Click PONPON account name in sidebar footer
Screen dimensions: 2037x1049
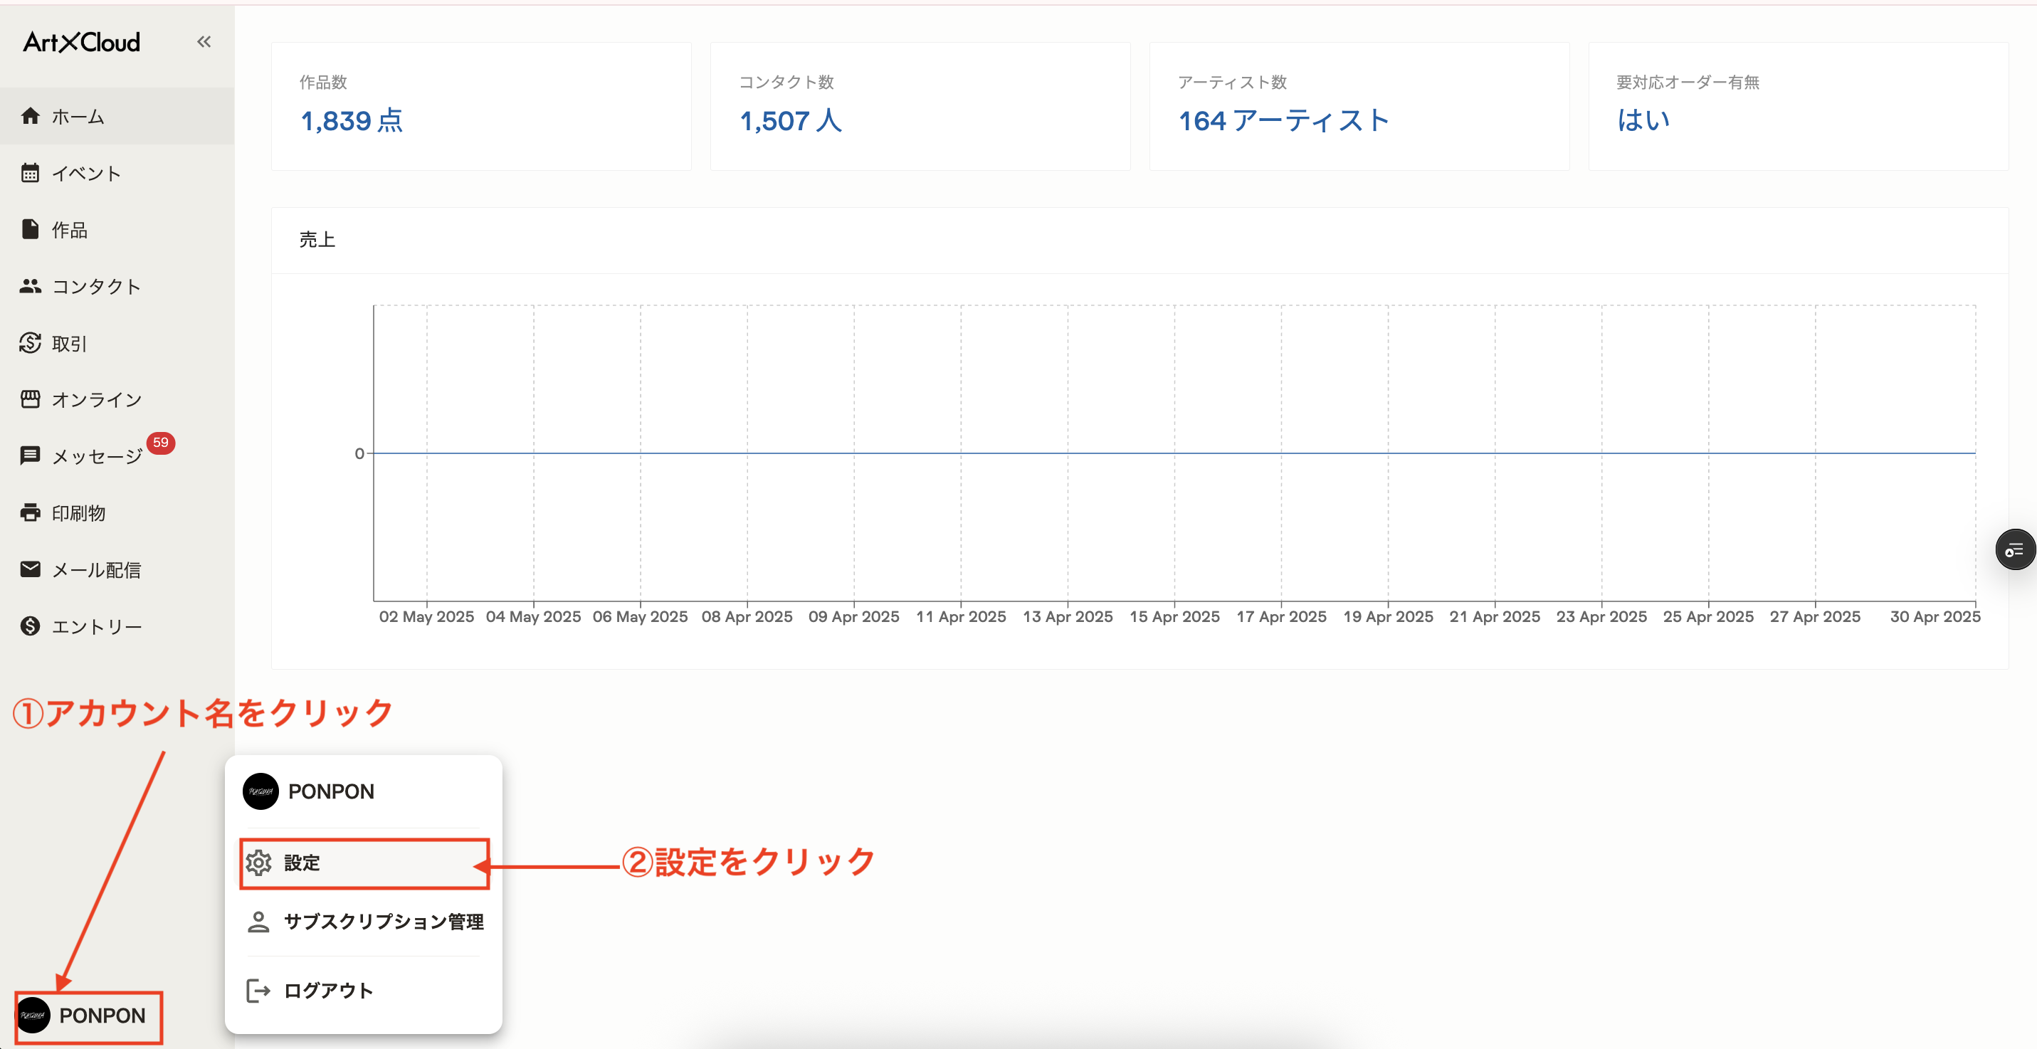pyautogui.click(x=102, y=1016)
